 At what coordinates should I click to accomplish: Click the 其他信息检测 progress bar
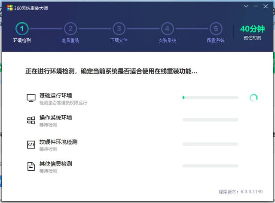pos(210,166)
